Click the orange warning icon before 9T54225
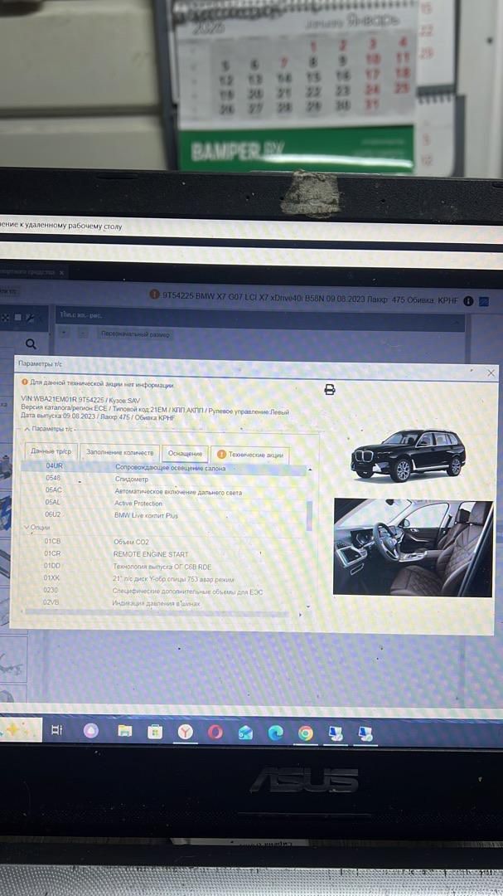 tap(154, 295)
